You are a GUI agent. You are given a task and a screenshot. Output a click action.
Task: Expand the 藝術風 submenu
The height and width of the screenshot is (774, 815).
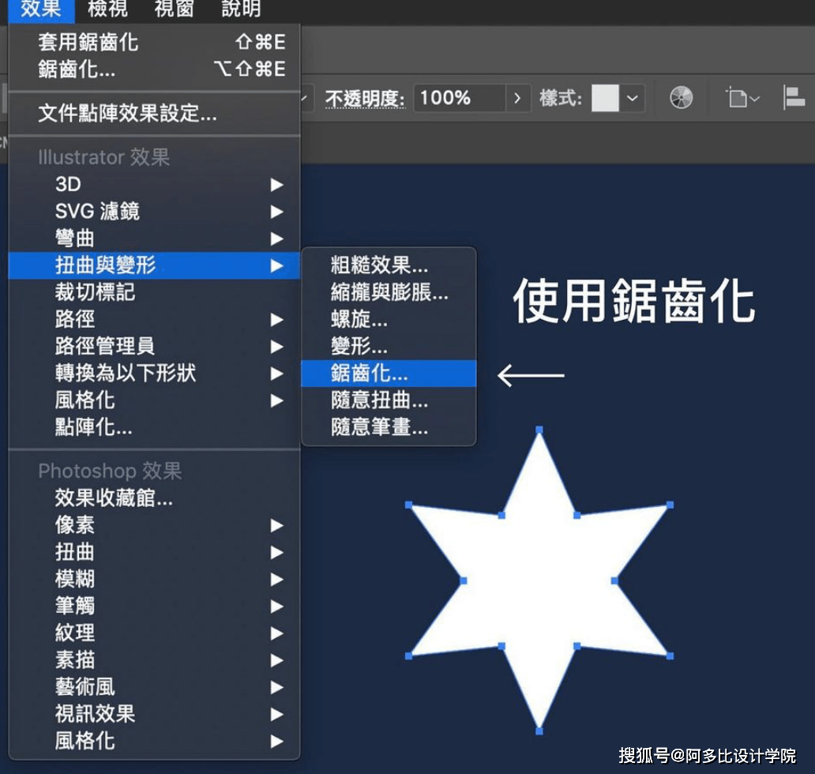click(154, 688)
